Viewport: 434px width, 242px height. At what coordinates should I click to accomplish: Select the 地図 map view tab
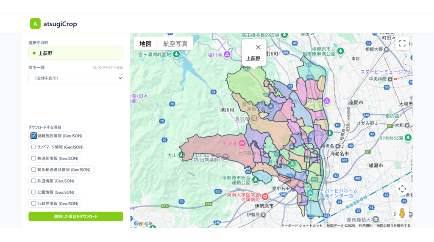(145, 44)
